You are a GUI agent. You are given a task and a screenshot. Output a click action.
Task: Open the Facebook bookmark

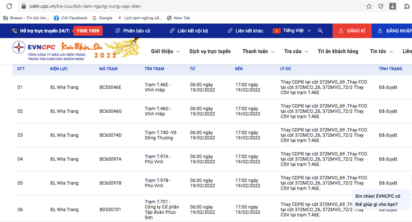[x=70, y=18]
